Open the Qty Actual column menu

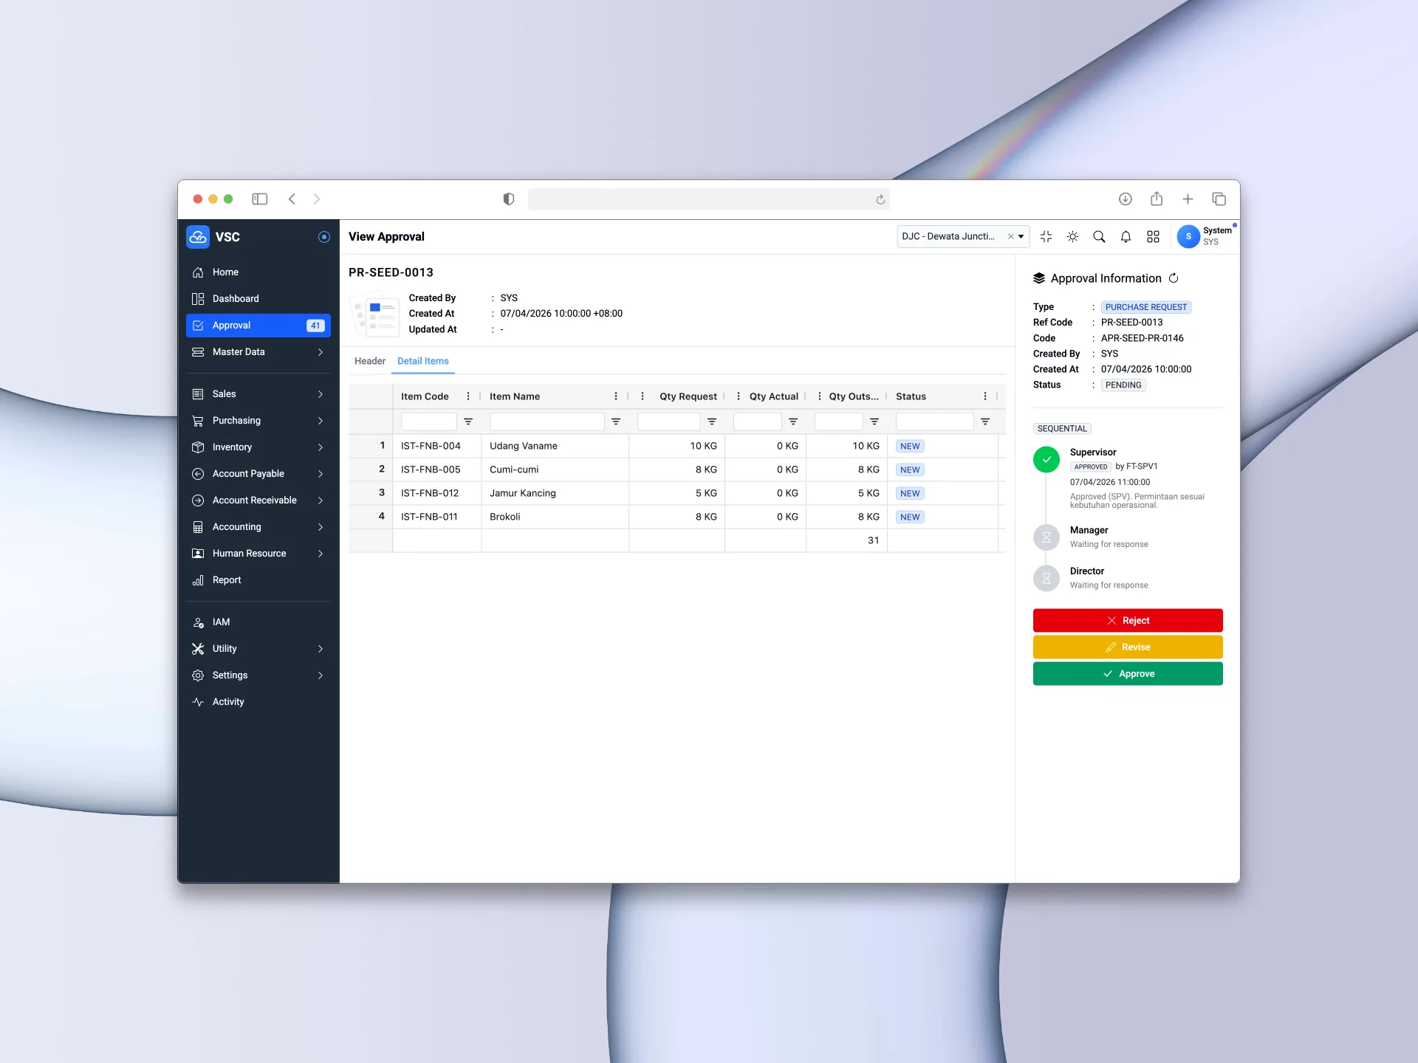tap(739, 396)
